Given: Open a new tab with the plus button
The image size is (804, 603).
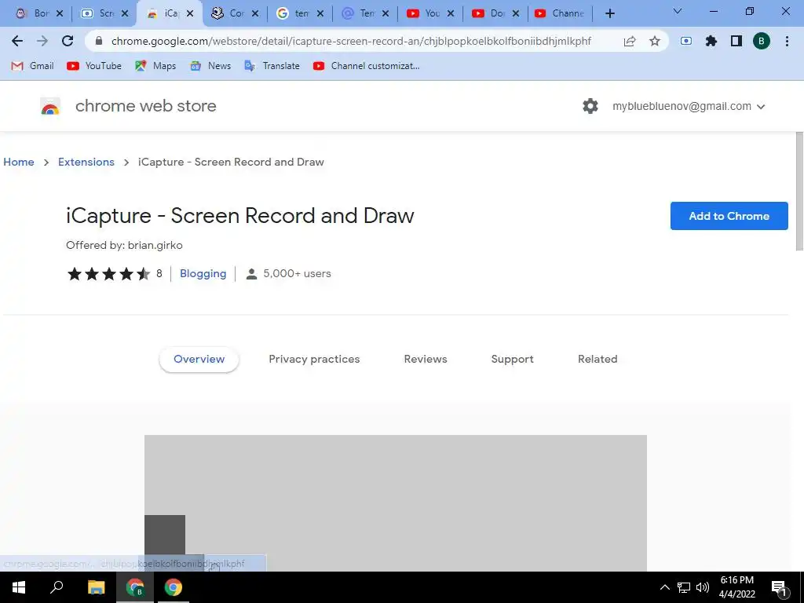Looking at the screenshot, I should pyautogui.click(x=609, y=13).
